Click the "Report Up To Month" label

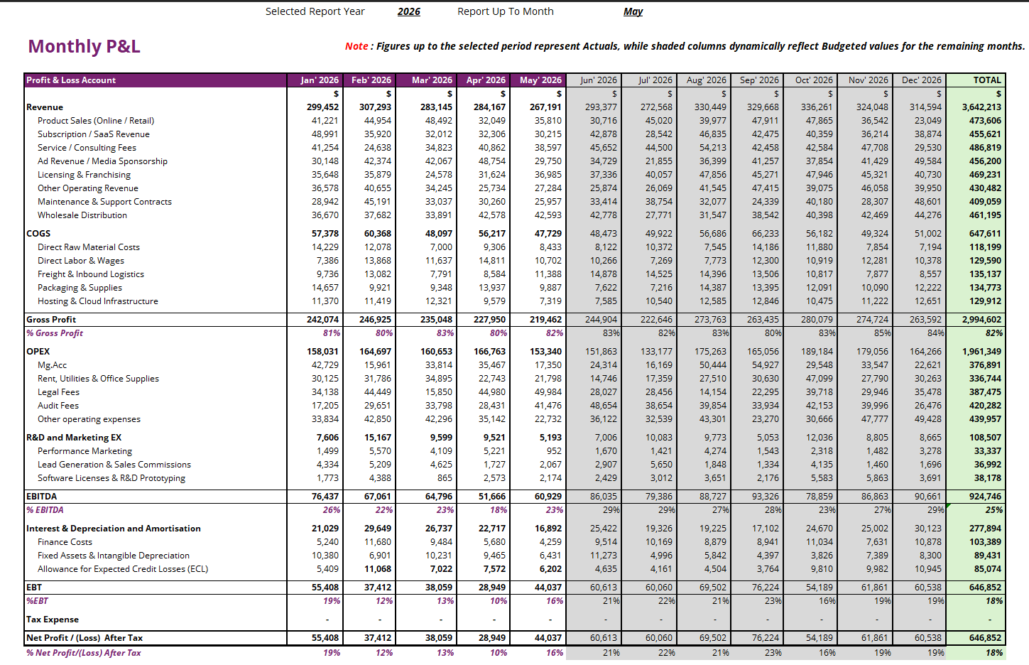point(506,11)
